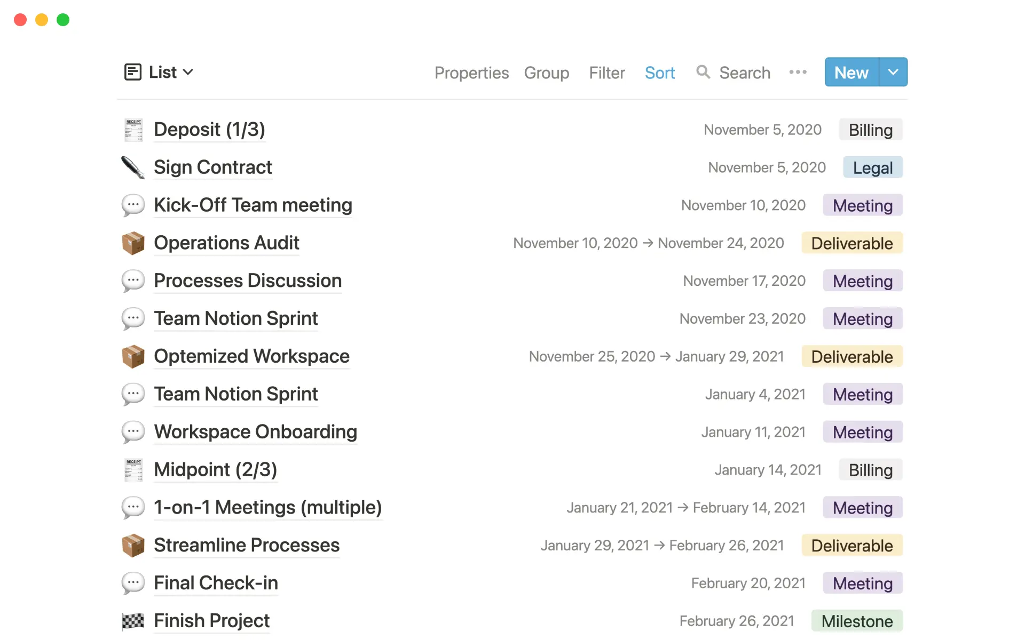Click the receipt icon beside Deposit (1/3)
Screen dimensions: 1025x640
pos(133,129)
